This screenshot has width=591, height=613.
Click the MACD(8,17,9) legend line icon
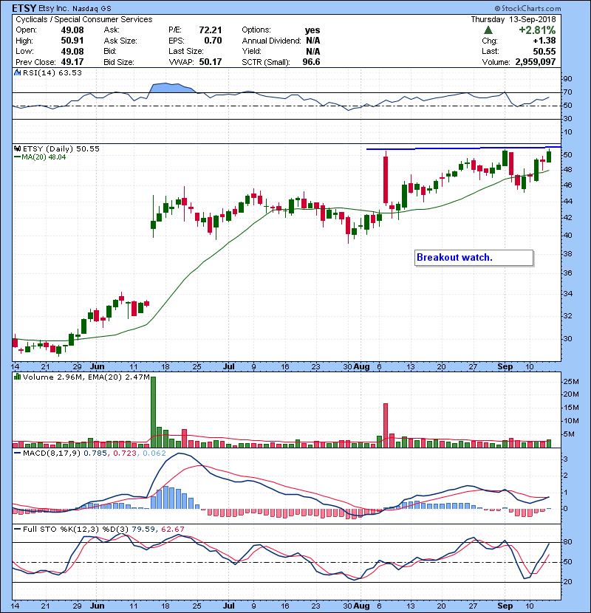coord(16,452)
